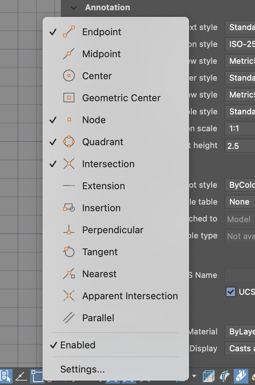Click the polar tracking status bar icon

point(21,376)
